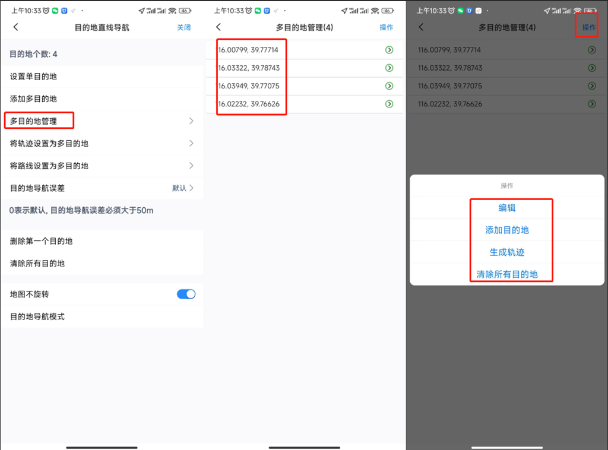Screen dimensions: 608x450
Task: Open the 目的地导航模式 row
Action: pos(37,316)
